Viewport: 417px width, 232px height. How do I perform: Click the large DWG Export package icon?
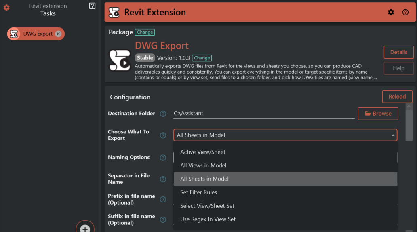click(120, 60)
